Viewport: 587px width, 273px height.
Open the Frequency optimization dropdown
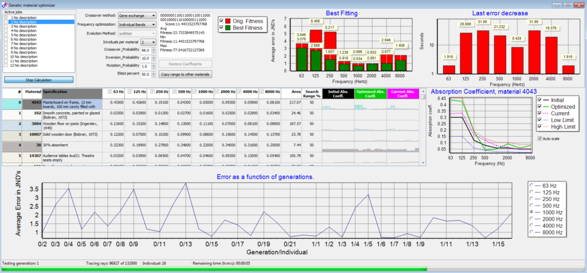pyautogui.click(x=137, y=25)
